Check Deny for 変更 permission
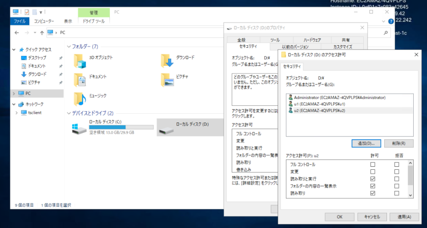427x228 pixels. (x=396, y=172)
